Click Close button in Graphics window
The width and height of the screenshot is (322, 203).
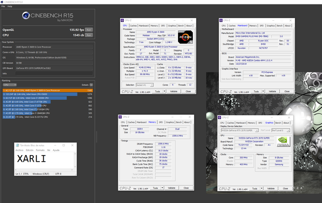pos(285,188)
